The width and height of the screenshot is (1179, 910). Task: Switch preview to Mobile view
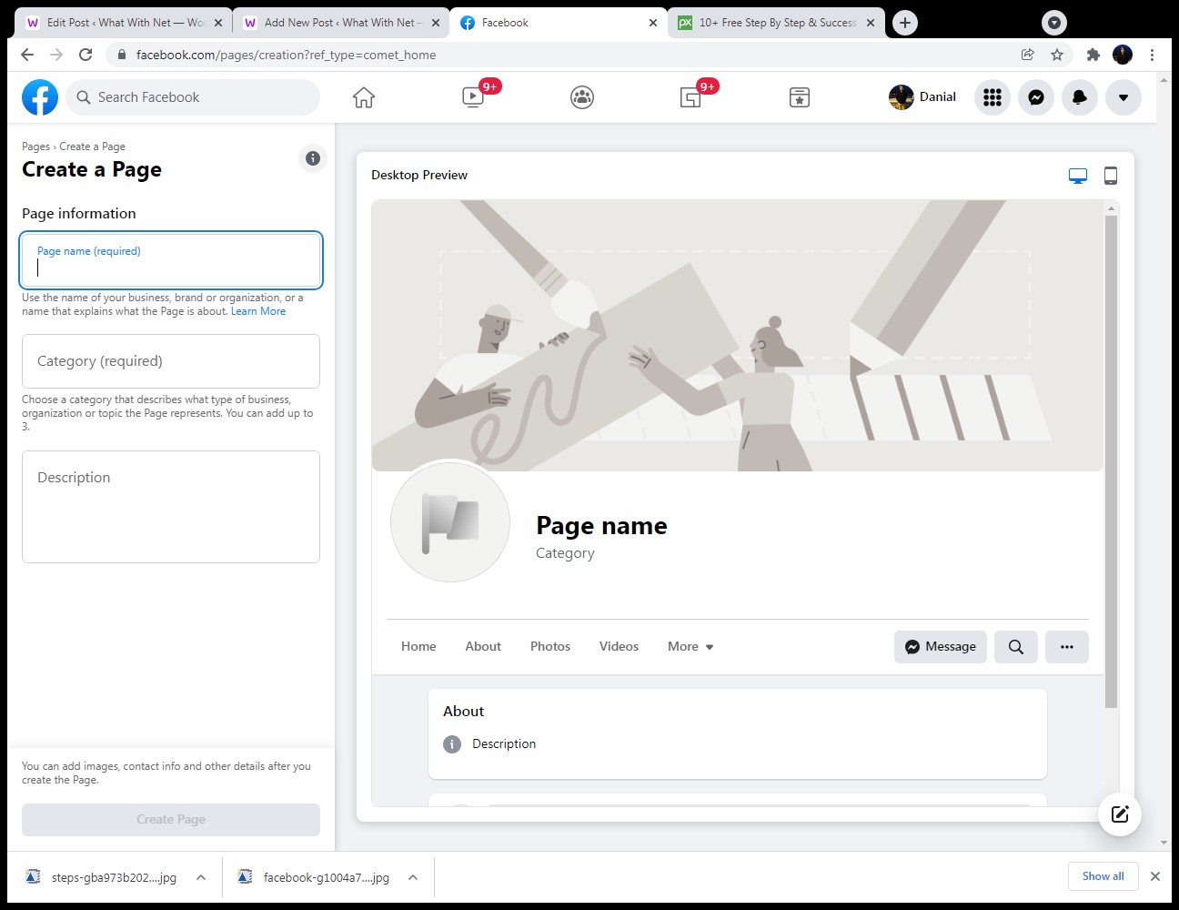click(x=1110, y=175)
